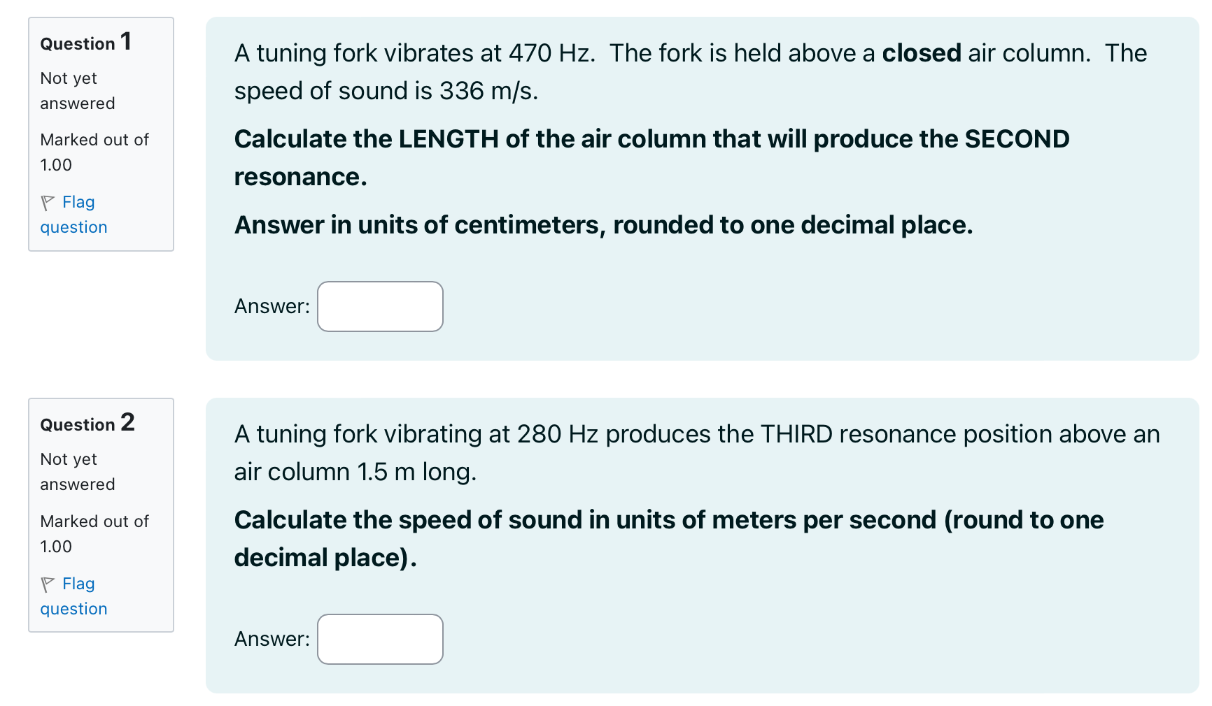Click inside the Answer field of Question 1
The image size is (1212, 706).
380,306
